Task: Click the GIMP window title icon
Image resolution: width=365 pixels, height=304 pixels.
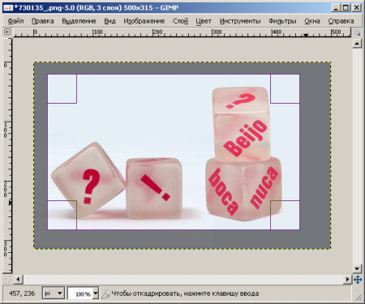Action: (7, 8)
